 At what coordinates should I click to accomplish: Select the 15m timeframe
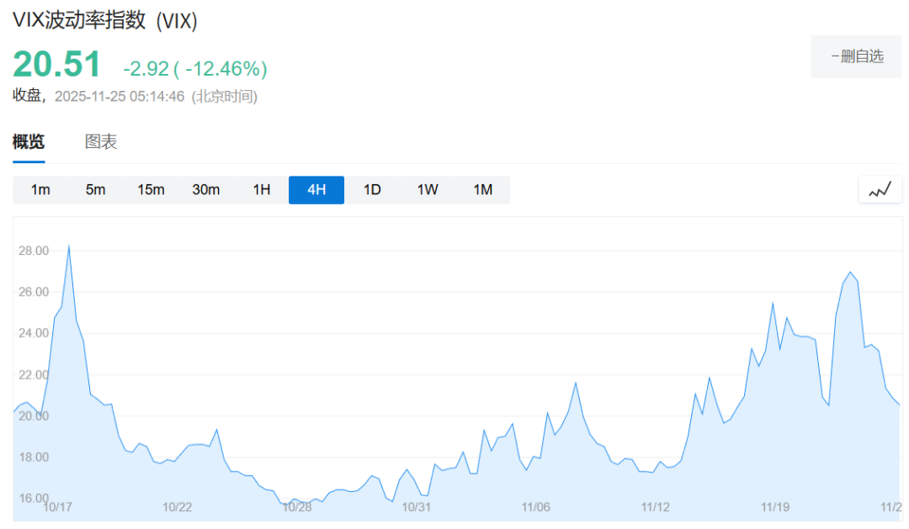tap(151, 190)
